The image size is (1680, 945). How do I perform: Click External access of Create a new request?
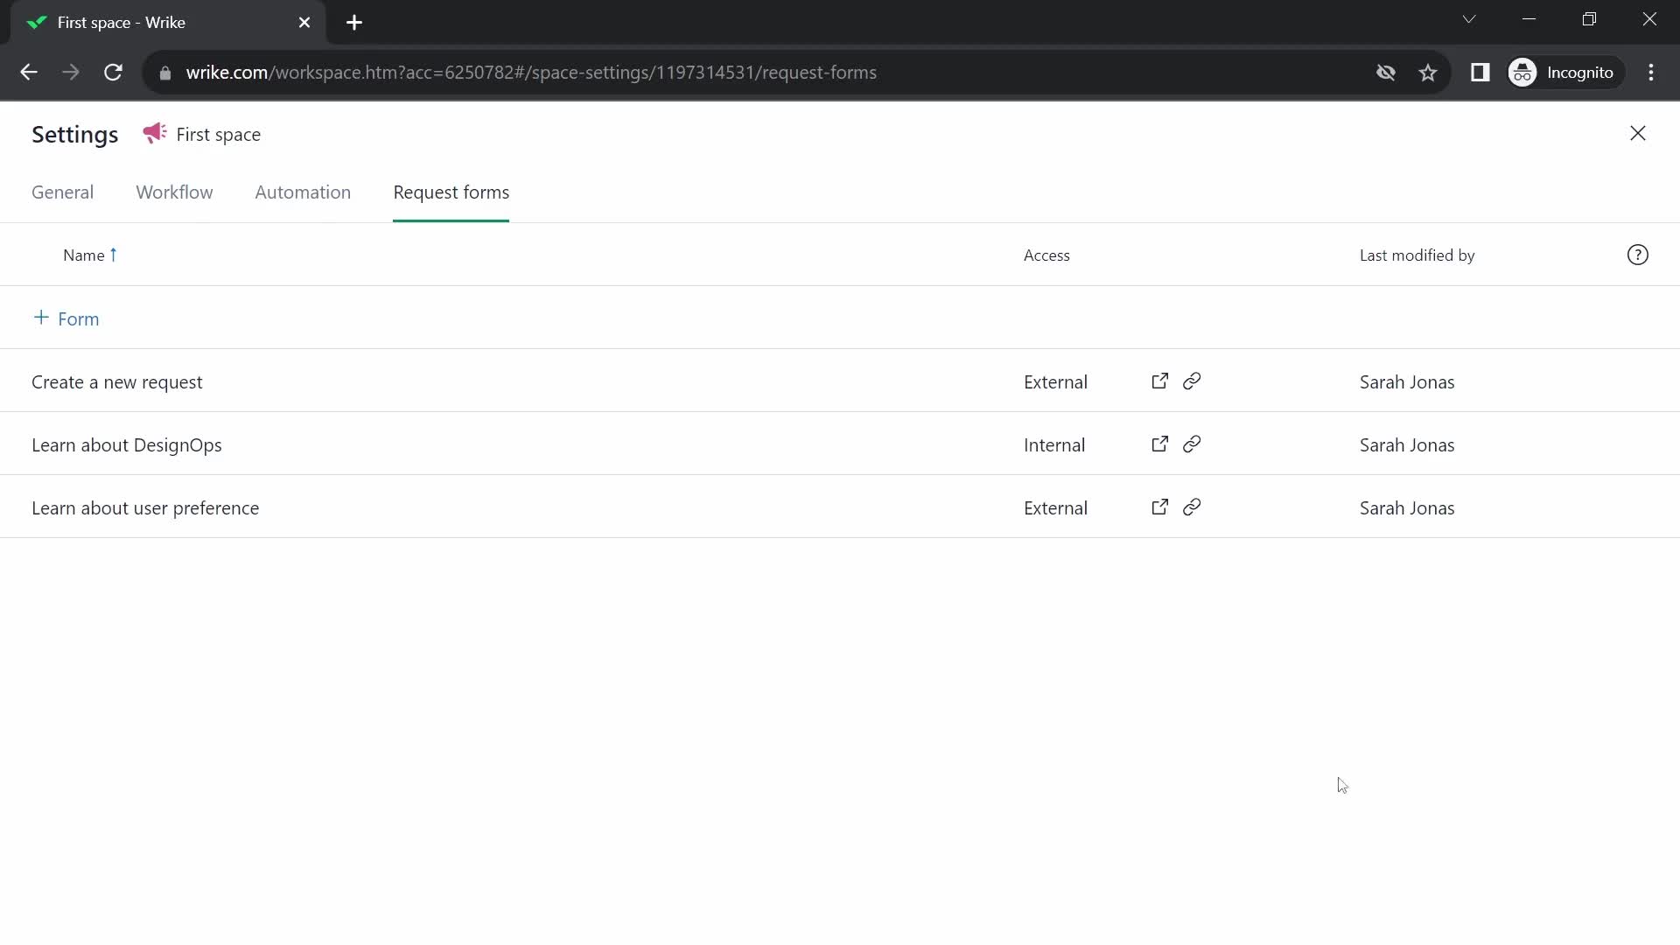point(1055,382)
